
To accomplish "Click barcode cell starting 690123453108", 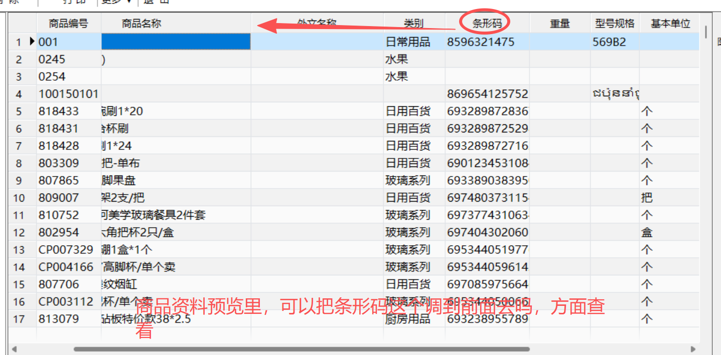I will click(x=487, y=163).
